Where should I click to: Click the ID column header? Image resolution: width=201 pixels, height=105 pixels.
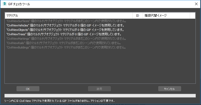138,16
